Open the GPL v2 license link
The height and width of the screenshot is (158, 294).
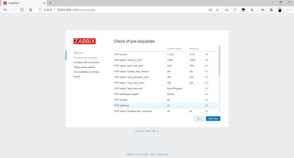155,131
